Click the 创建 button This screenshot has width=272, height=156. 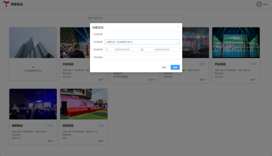[175, 68]
